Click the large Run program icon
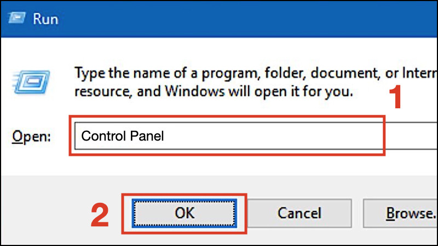438x246 pixels. [x=31, y=82]
